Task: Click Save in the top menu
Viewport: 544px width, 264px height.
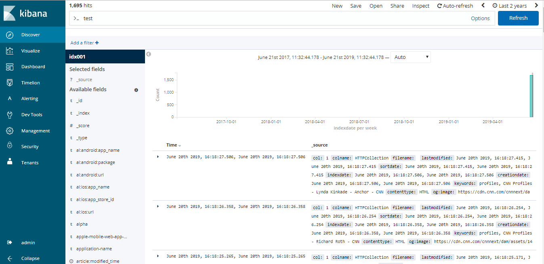Action: pyautogui.click(x=356, y=6)
